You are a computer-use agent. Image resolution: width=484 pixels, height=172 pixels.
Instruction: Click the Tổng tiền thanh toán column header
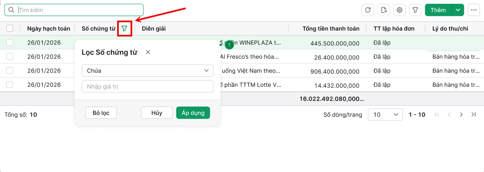[x=331, y=29]
